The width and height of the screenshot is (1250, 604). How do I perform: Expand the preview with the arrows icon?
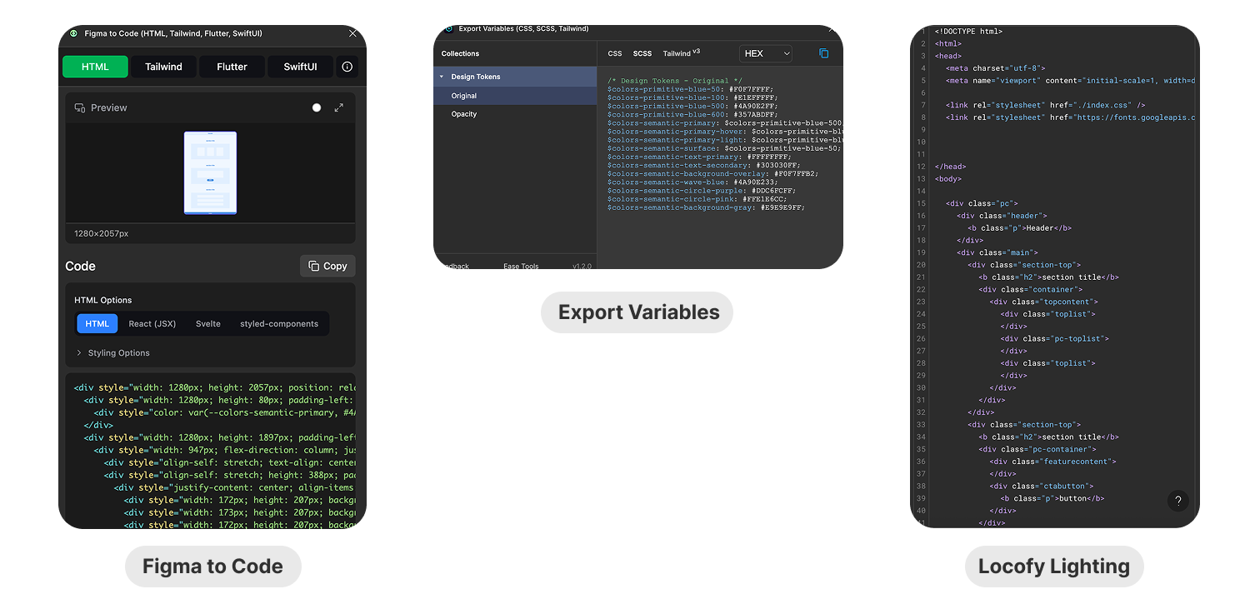(339, 107)
